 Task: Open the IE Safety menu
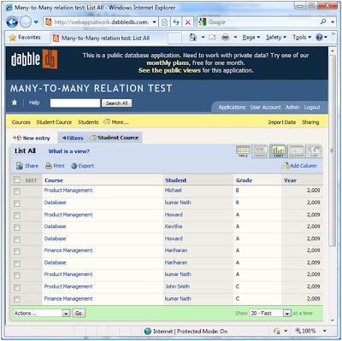(x=276, y=38)
